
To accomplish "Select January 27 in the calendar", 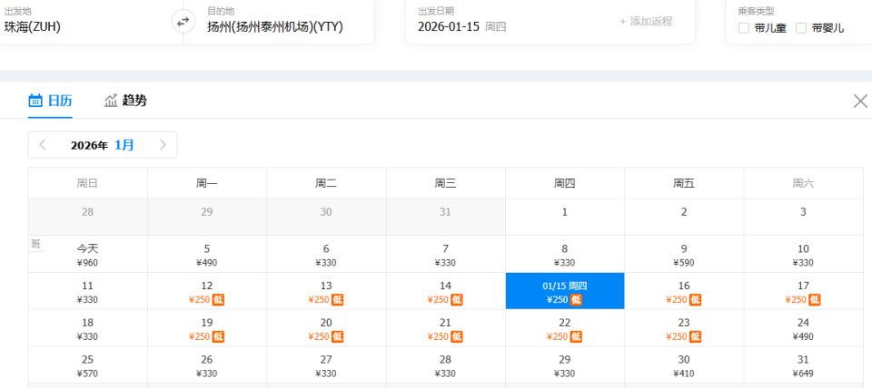I will 326,365.
